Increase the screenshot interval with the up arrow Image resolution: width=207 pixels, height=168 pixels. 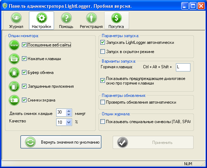pos(69,111)
